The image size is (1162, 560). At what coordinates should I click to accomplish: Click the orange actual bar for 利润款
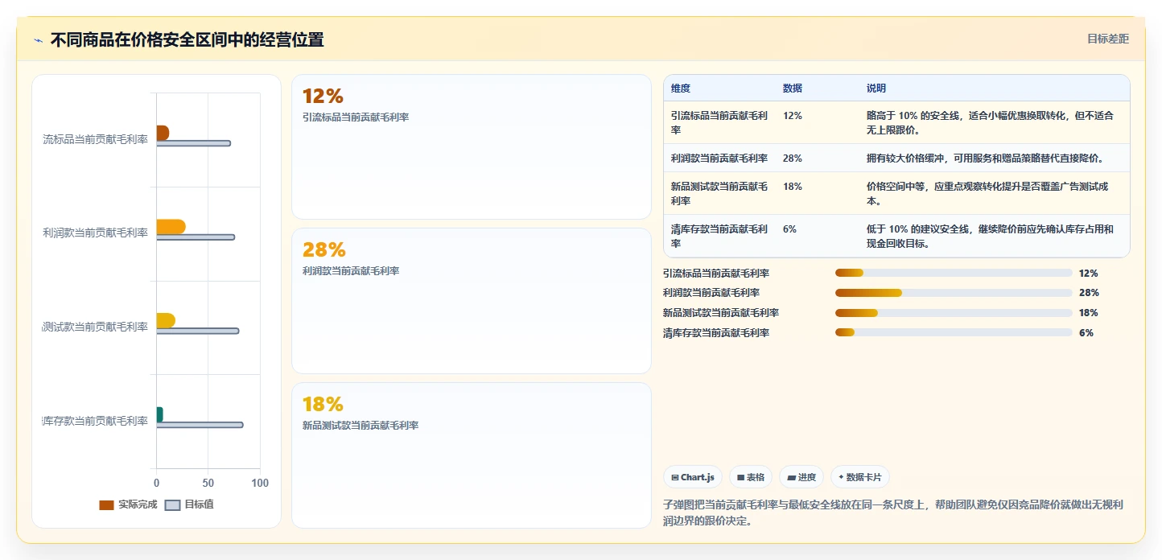[171, 227]
